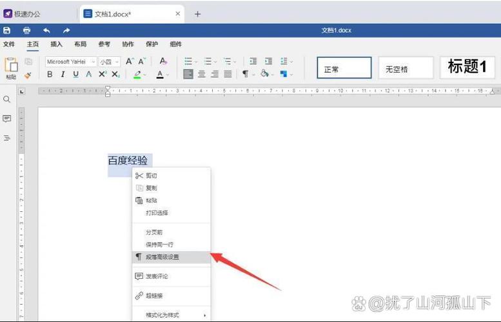Open the 文件 menu
501x322 pixels.
click(9, 44)
